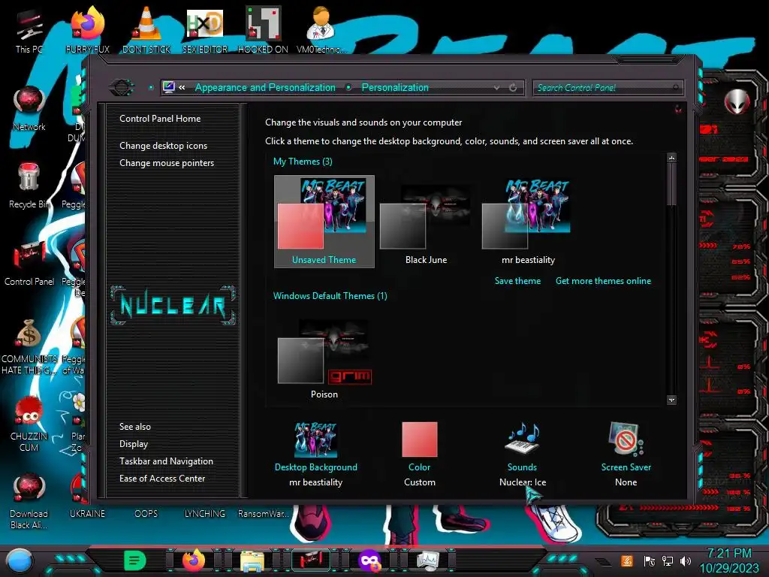Open Firefox from the taskbar
Viewport: 769px width, 577px height.
(x=194, y=560)
